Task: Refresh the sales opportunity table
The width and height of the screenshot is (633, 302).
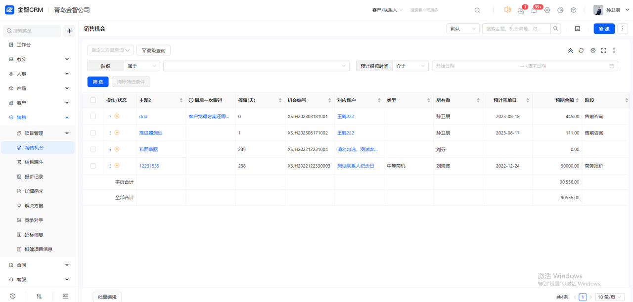Action: tap(581, 50)
